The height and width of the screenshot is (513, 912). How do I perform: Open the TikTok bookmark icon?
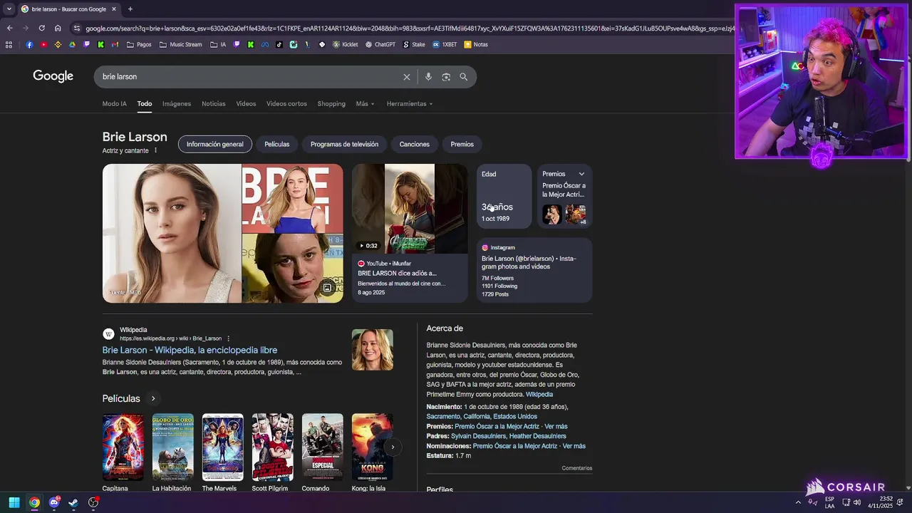click(279, 44)
